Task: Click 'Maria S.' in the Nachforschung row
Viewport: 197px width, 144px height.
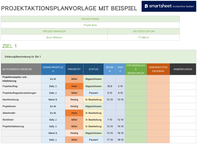Action: click(x=53, y=100)
